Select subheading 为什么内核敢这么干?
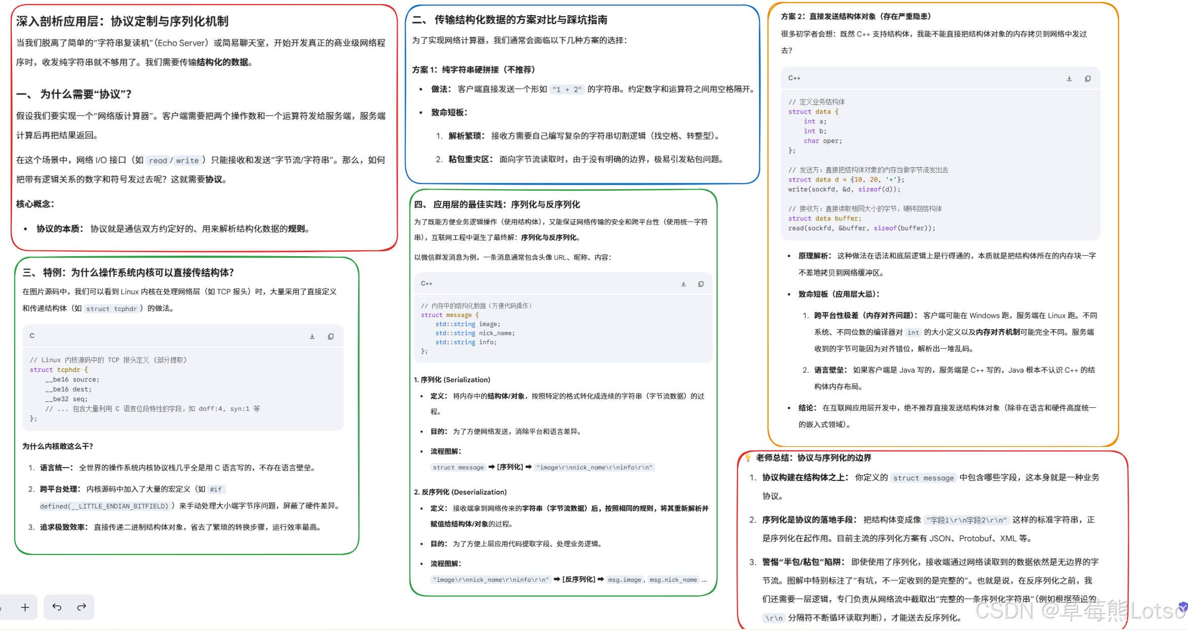This screenshot has height=630, width=1188. click(57, 446)
